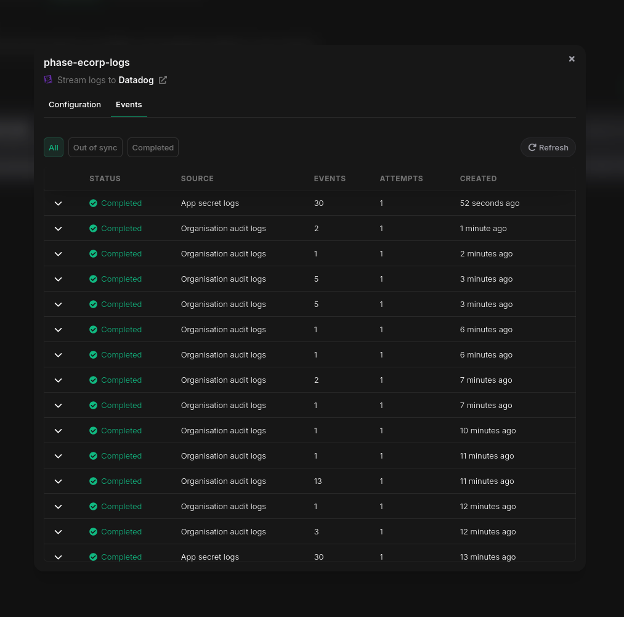Expand the row with 13 events

[58, 481]
